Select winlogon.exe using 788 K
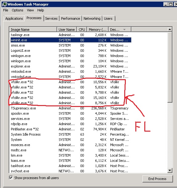The width and height of the screenshot is (177, 188). click(70, 56)
